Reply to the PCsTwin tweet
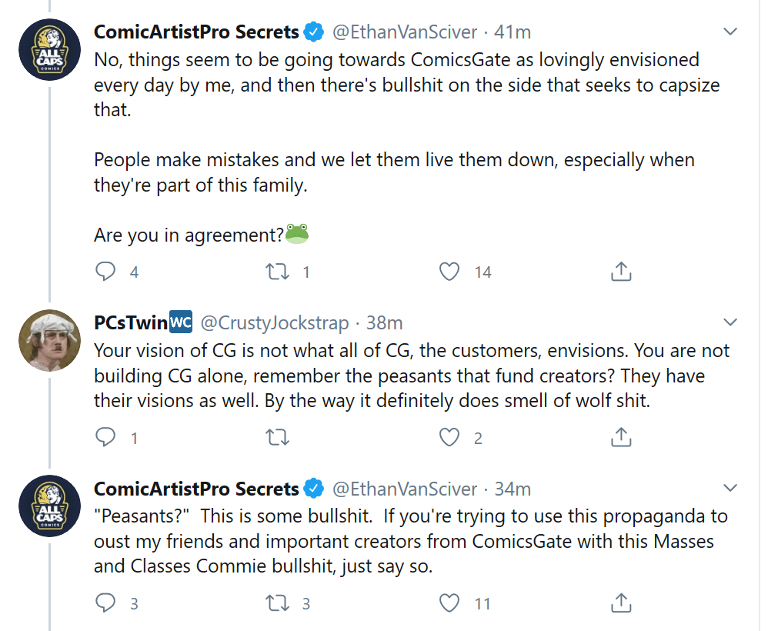The height and width of the screenshot is (631, 768). tap(105, 437)
